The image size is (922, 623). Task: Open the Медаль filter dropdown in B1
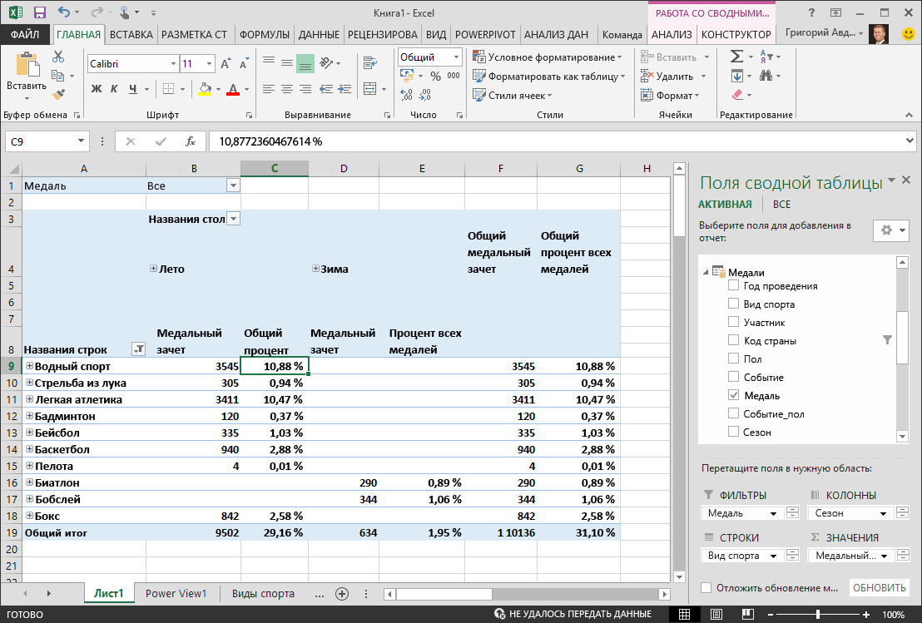[234, 185]
